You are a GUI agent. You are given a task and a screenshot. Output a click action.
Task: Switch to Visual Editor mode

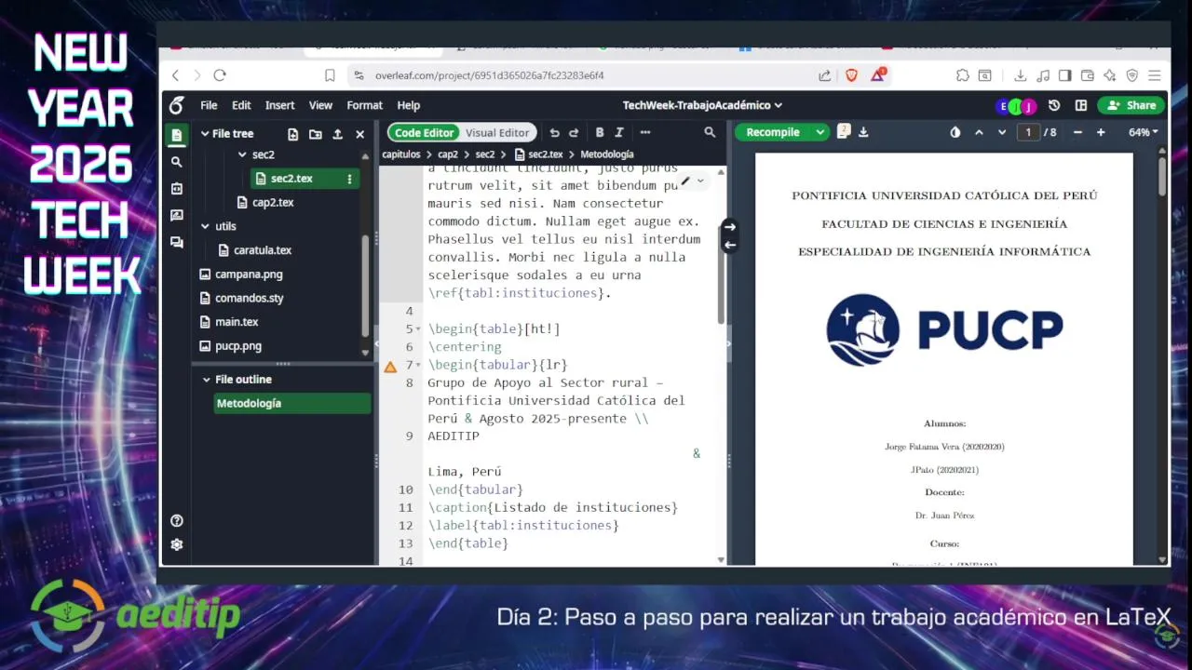(497, 133)
